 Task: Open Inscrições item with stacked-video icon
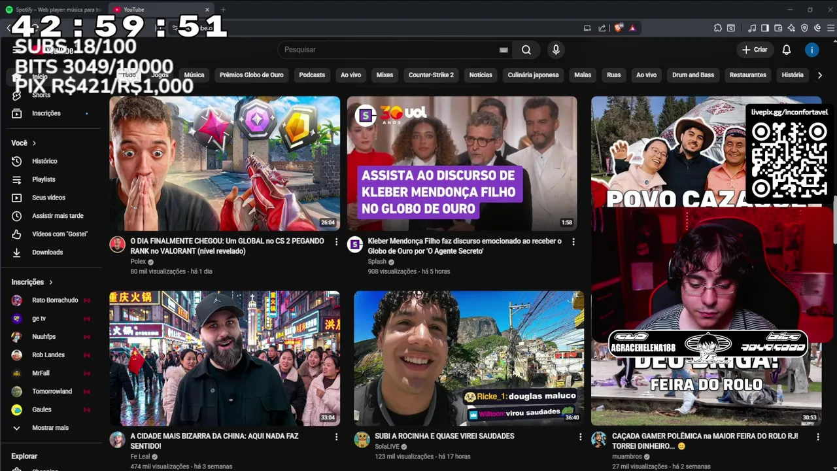[x=17, y=113]
